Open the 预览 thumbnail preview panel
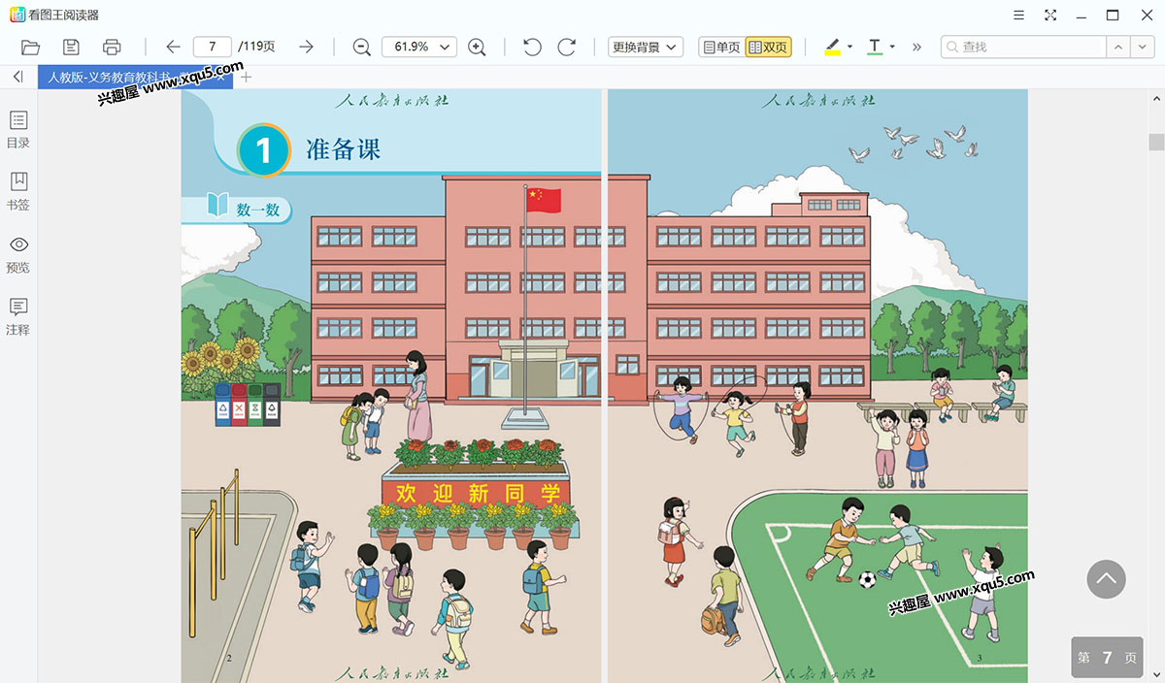1165x683 pixels. (x=18, y=254)
